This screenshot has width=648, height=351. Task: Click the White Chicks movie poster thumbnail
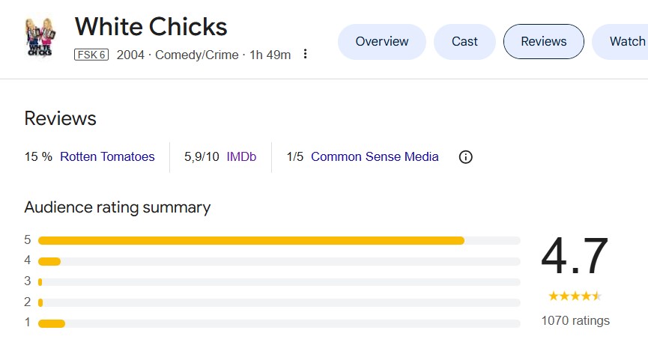point(39,38)
